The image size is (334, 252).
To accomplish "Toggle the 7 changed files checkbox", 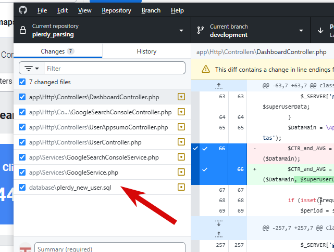I will coord(22,82).
